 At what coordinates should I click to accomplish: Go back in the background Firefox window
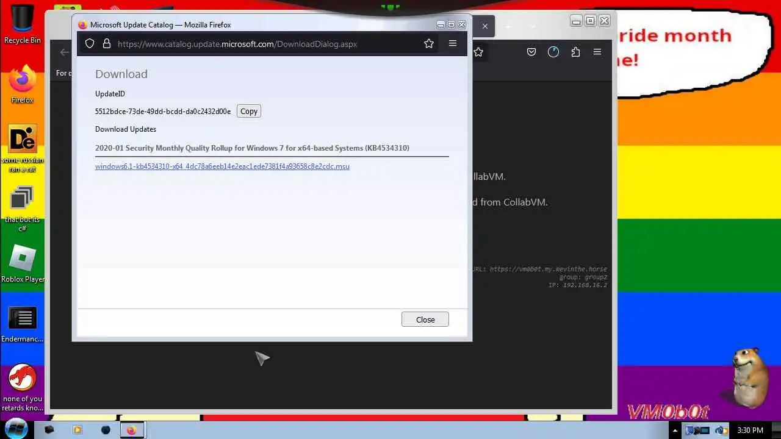coord(64,52)
